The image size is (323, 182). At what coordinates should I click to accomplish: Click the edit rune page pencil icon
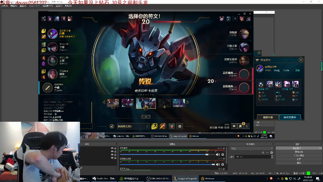(x=112, y=126)
